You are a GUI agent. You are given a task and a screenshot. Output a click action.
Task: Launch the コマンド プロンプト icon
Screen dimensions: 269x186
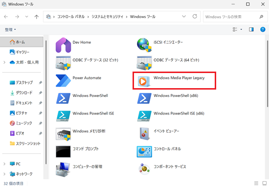[63, 151]
